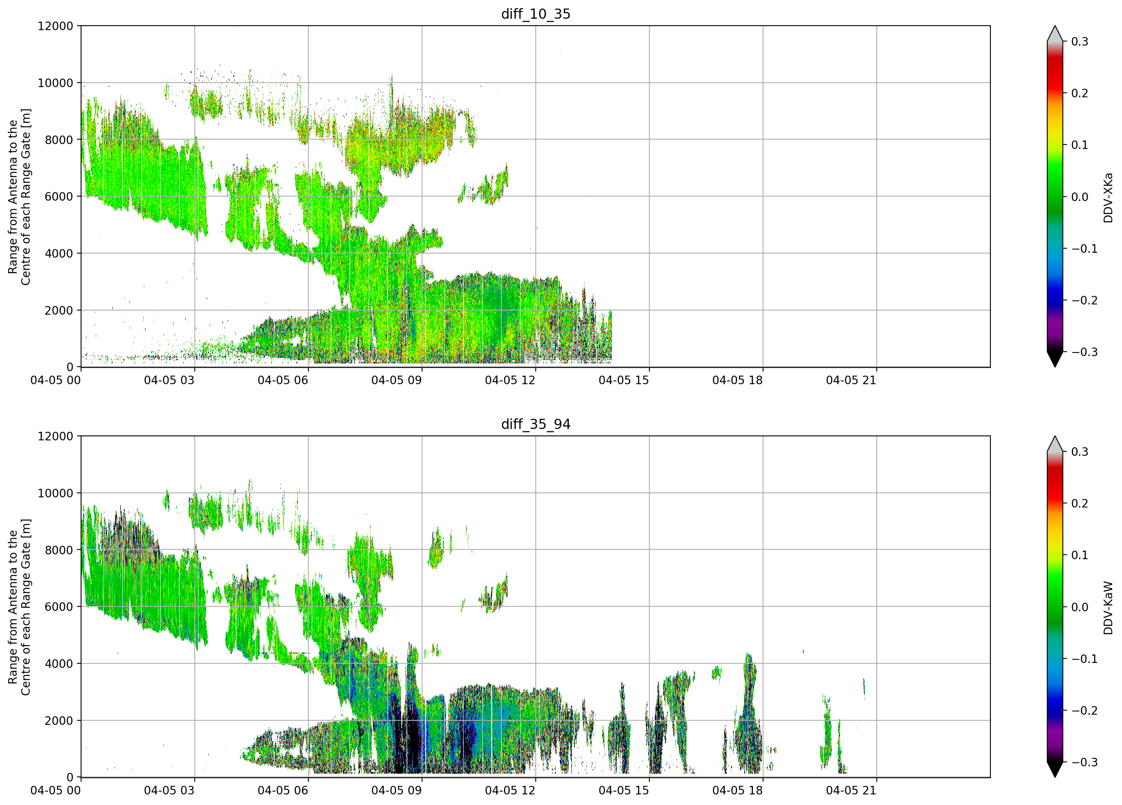Click the 04-05 15 x-tick of top plot
This screenshot has width=1122, height=805.
(624, 380)
